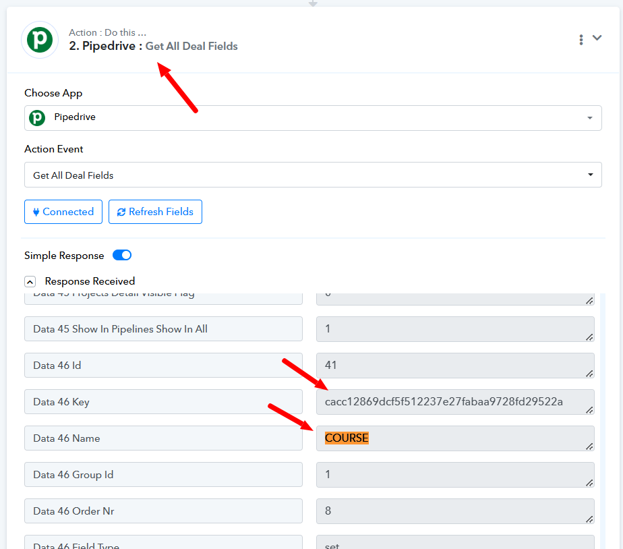Click the Data 46 Order Nr label field
The width and height of the screenshot is (623, 549).
163,511
